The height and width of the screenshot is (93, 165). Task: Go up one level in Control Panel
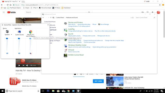pyautogui.click(x=51, y=18)
